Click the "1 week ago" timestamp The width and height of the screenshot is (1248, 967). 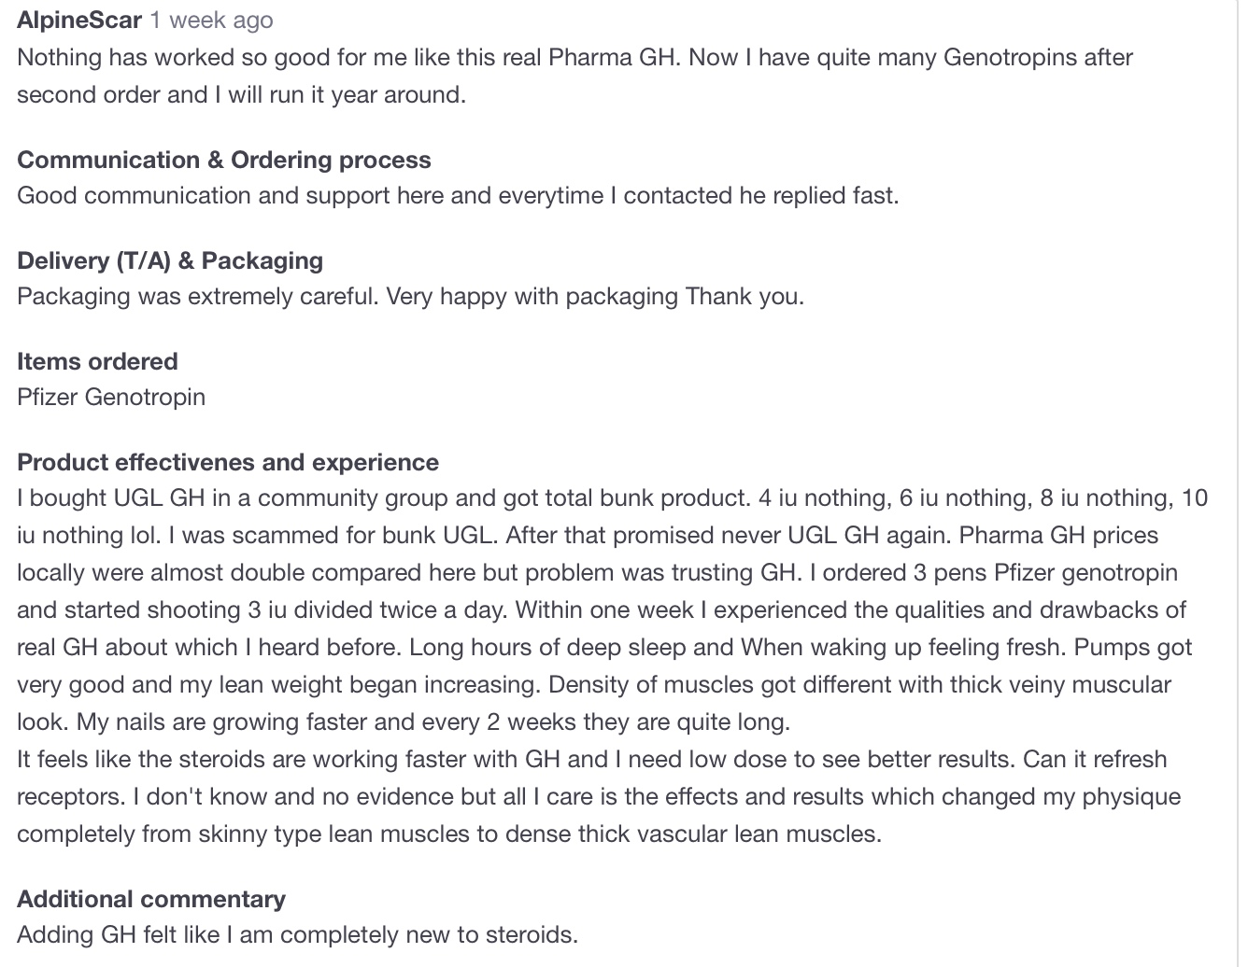(x=212, y=20)
